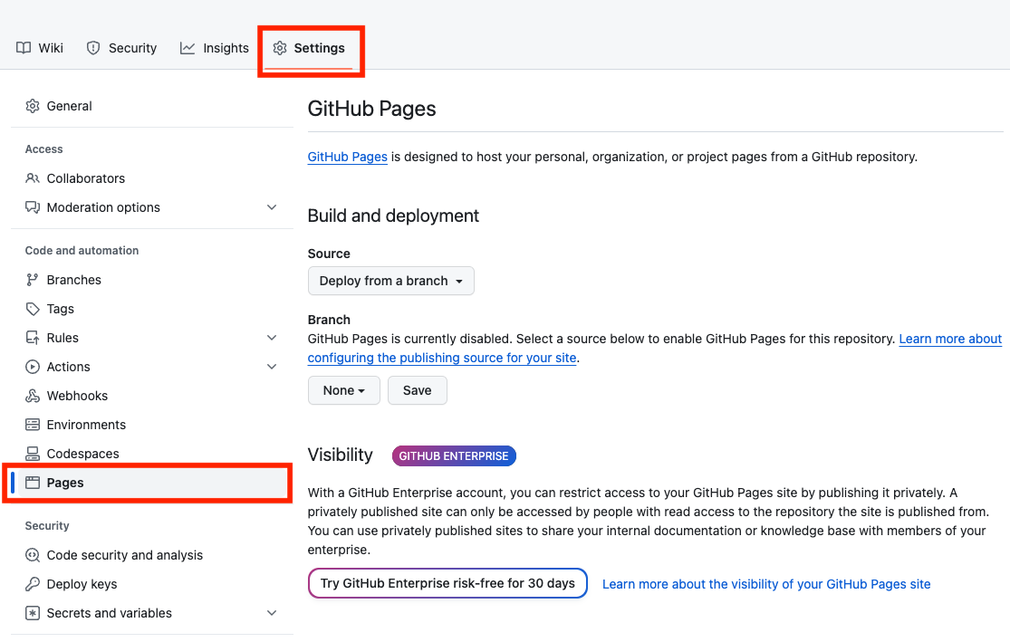The height and width of the screenshot is (642, 1010).
Task: Open Code security and analysis label
Action: pos(125,555)
